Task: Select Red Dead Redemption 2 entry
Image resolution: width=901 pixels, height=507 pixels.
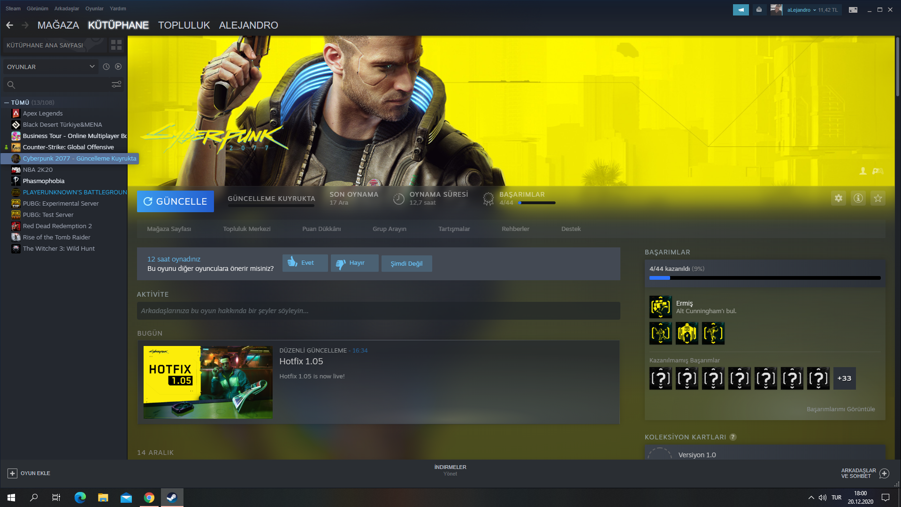Action: pyautogui.click(x=57, y=226)
